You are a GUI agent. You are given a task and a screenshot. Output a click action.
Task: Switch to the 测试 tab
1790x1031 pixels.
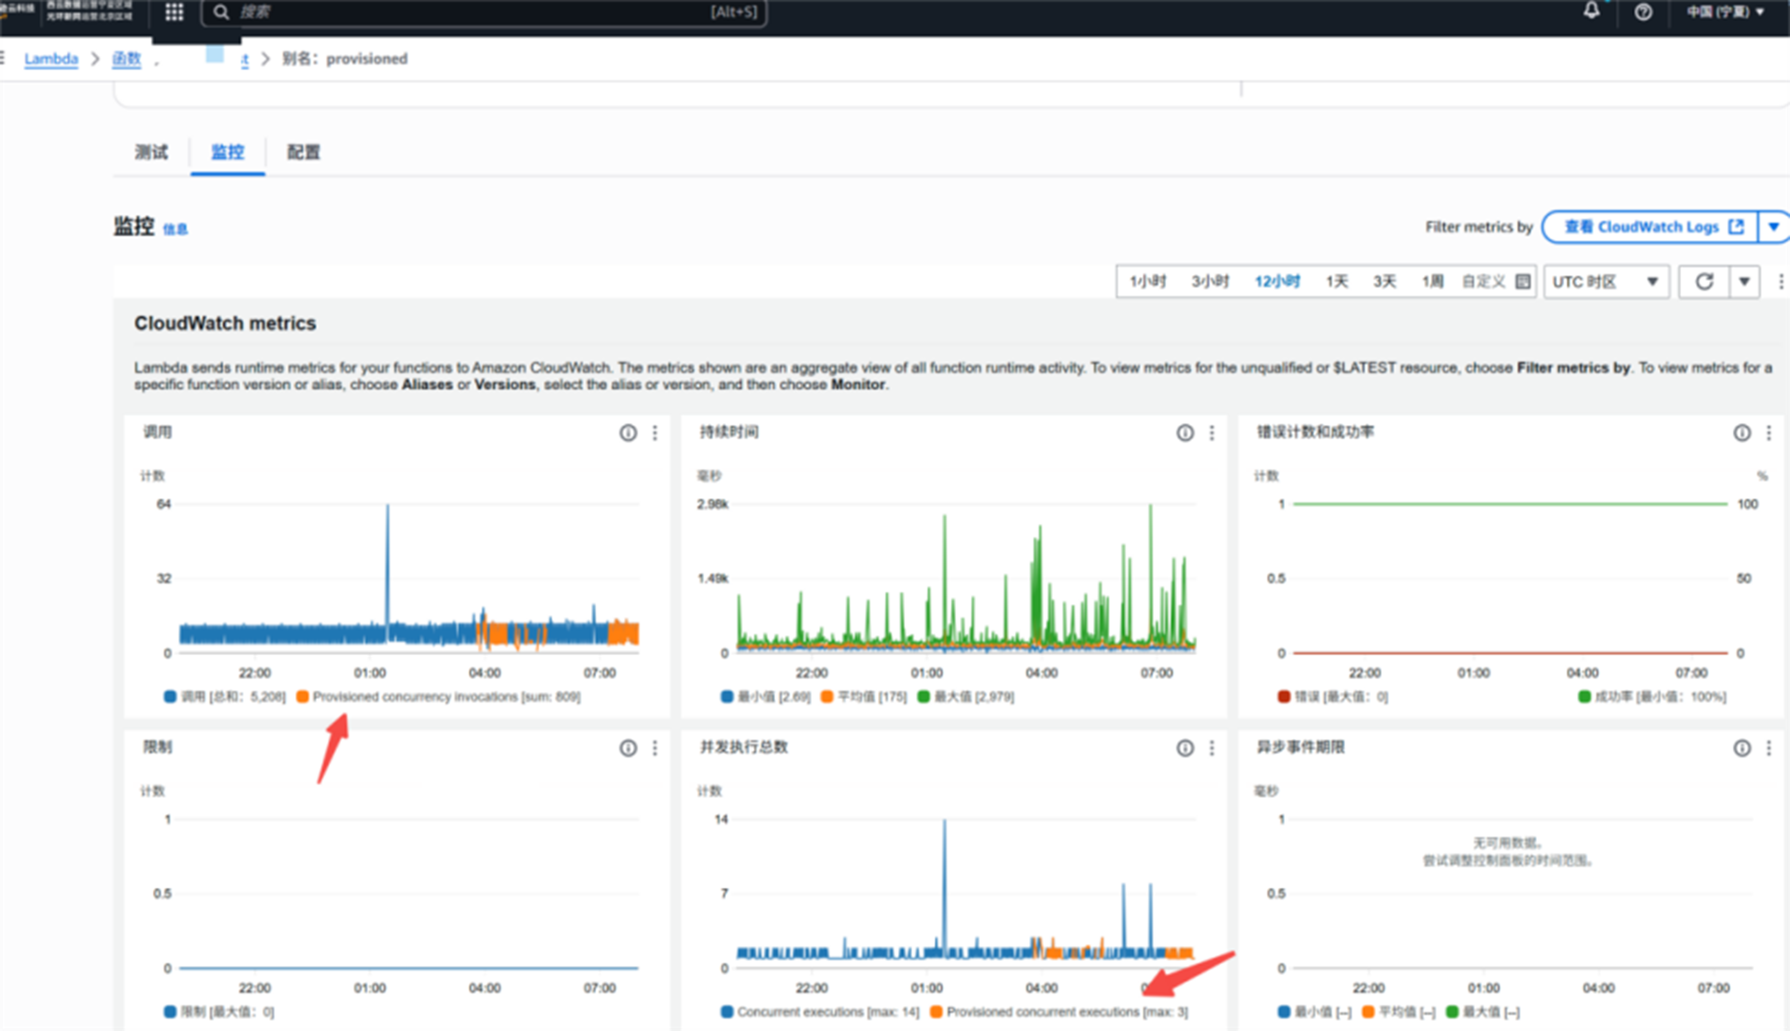pos(152,152)
